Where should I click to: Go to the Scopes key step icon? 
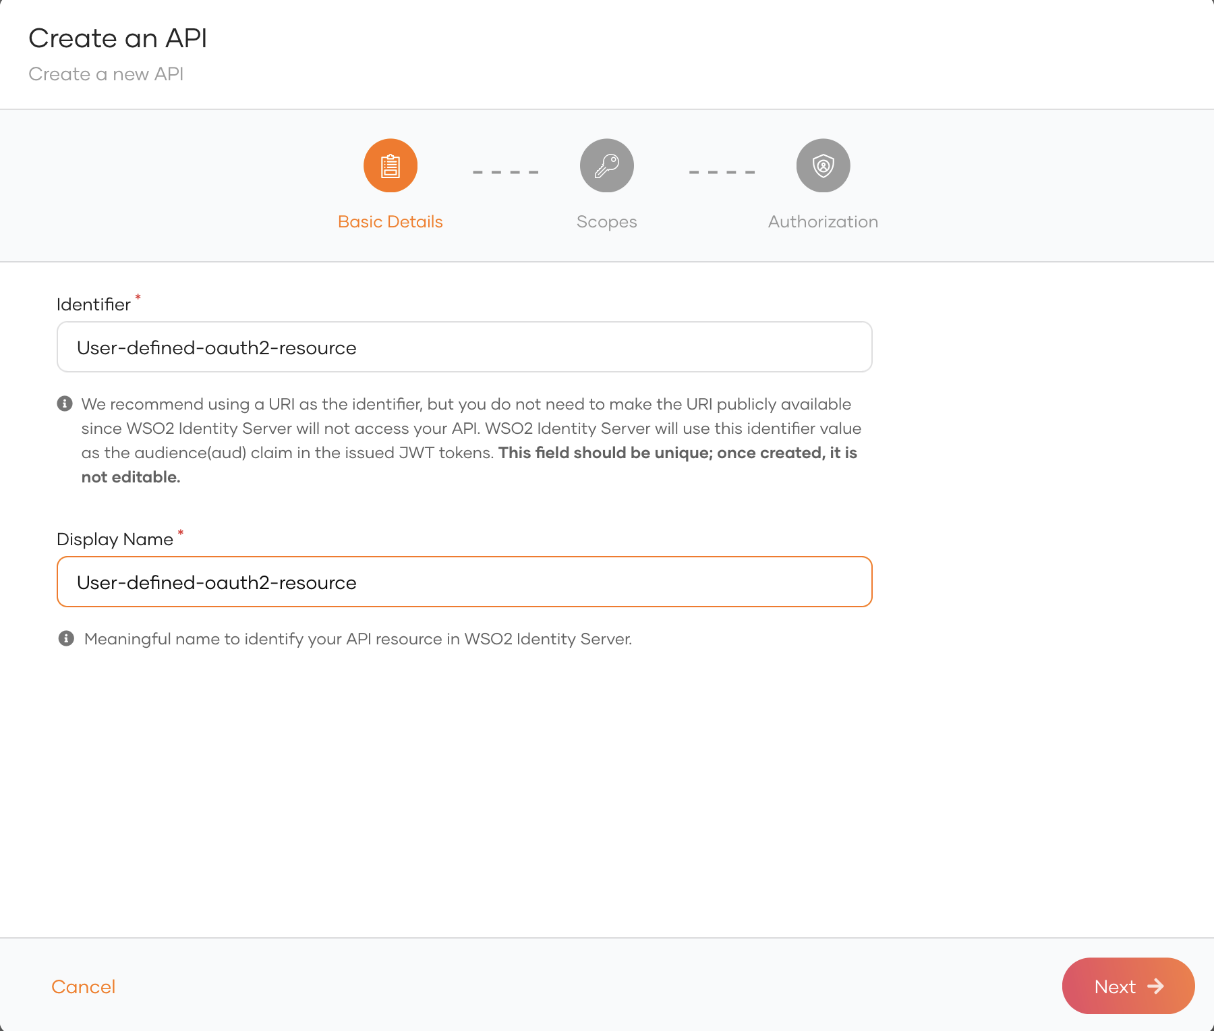[607, 165]
